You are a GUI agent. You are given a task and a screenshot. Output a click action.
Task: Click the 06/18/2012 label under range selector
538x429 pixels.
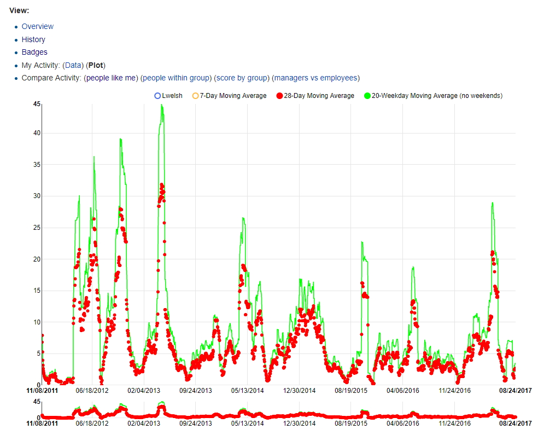(92, 423)
